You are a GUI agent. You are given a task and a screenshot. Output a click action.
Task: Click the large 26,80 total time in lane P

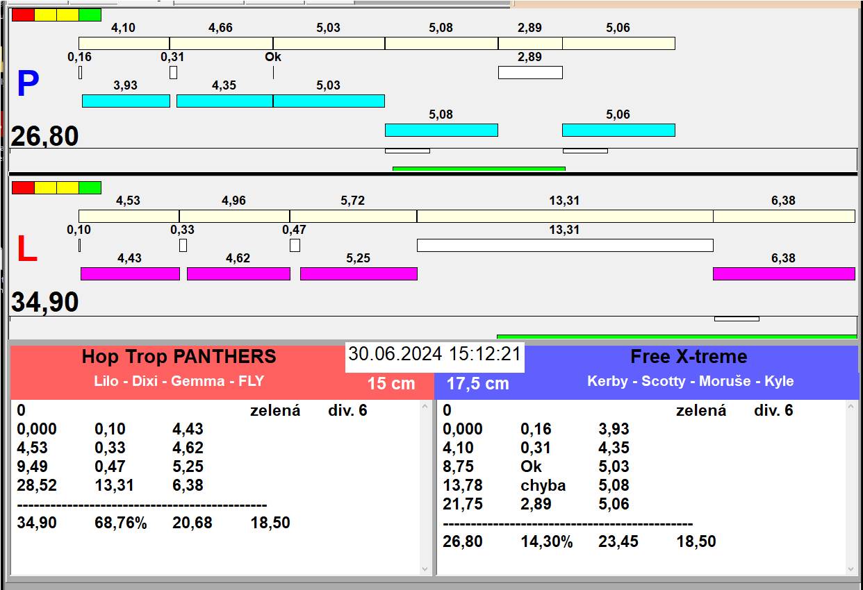tap(44, 137)
